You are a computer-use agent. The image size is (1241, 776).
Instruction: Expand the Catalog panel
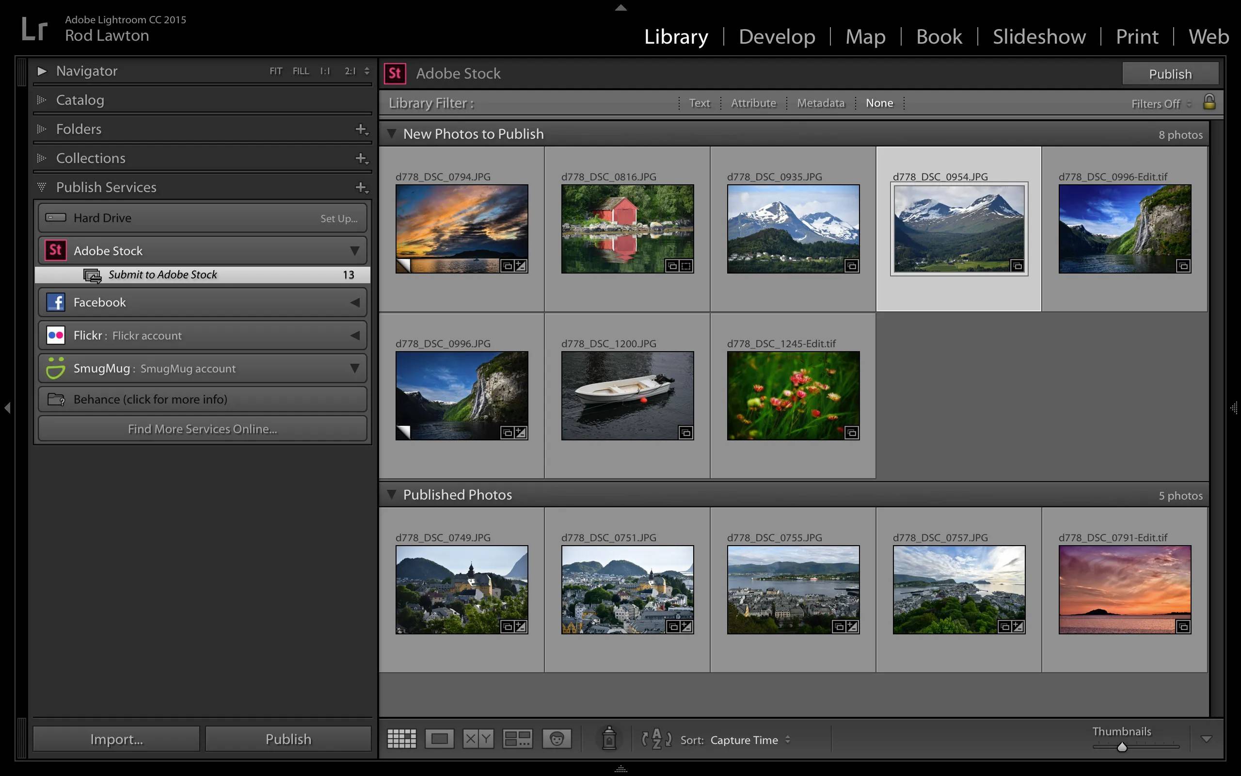[x=42, y=100]
